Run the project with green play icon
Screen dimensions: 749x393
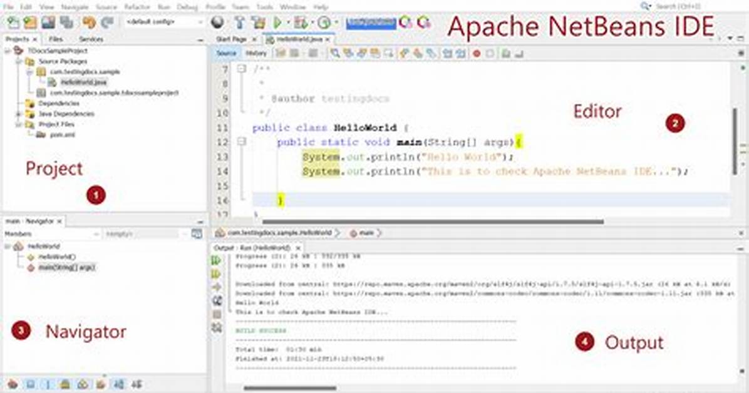(277, 22)
